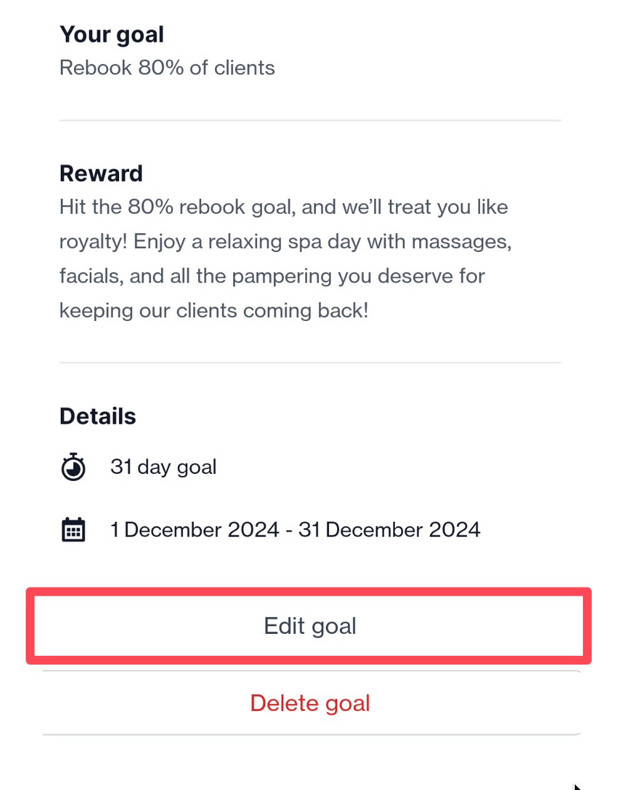Open the Edit goal button

pyautogui.click(x=310, y=626)
